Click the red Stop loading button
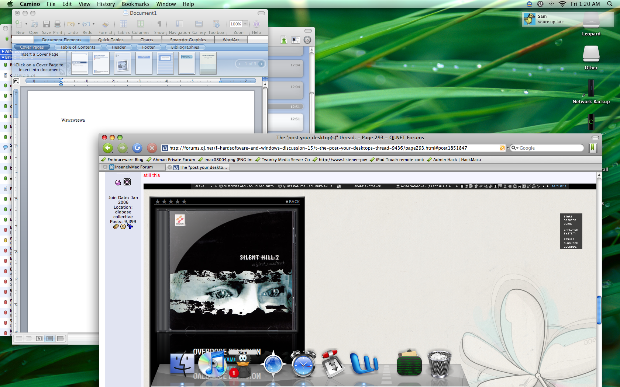This screenshot has width=620, height=387. tap(152, 148)
